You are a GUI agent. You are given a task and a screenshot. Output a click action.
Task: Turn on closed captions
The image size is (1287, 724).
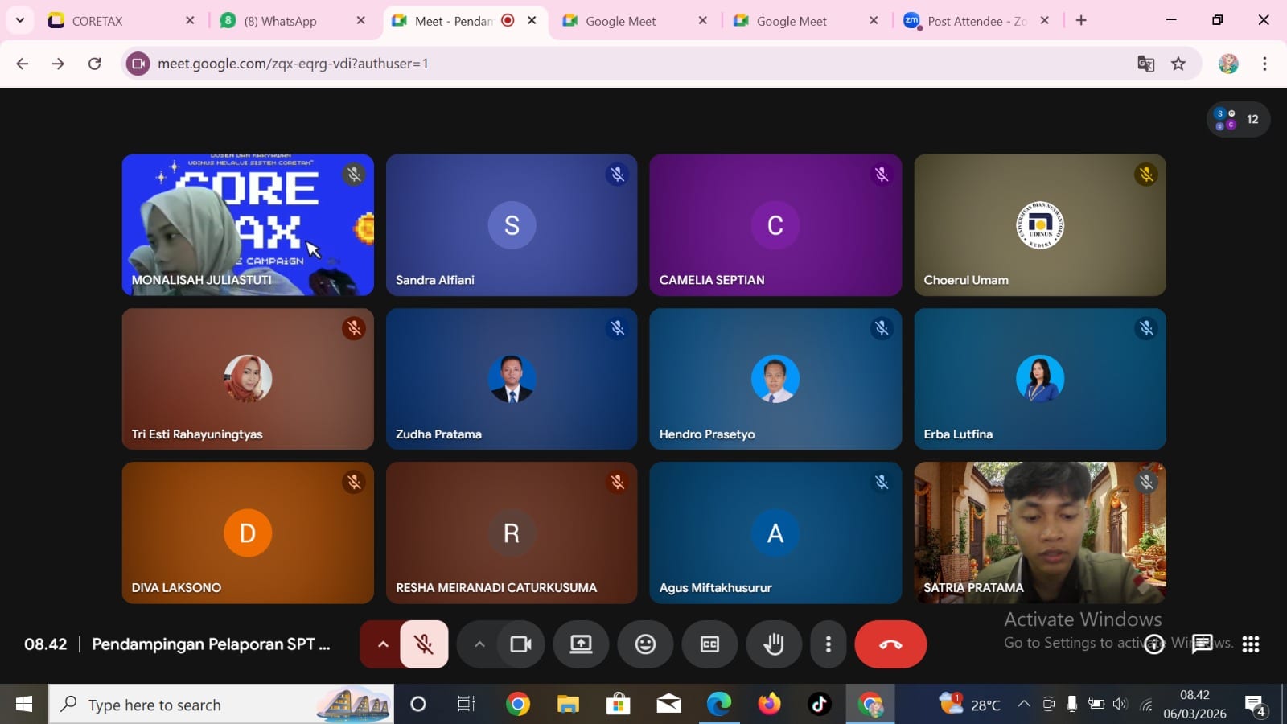coord(709,644)
